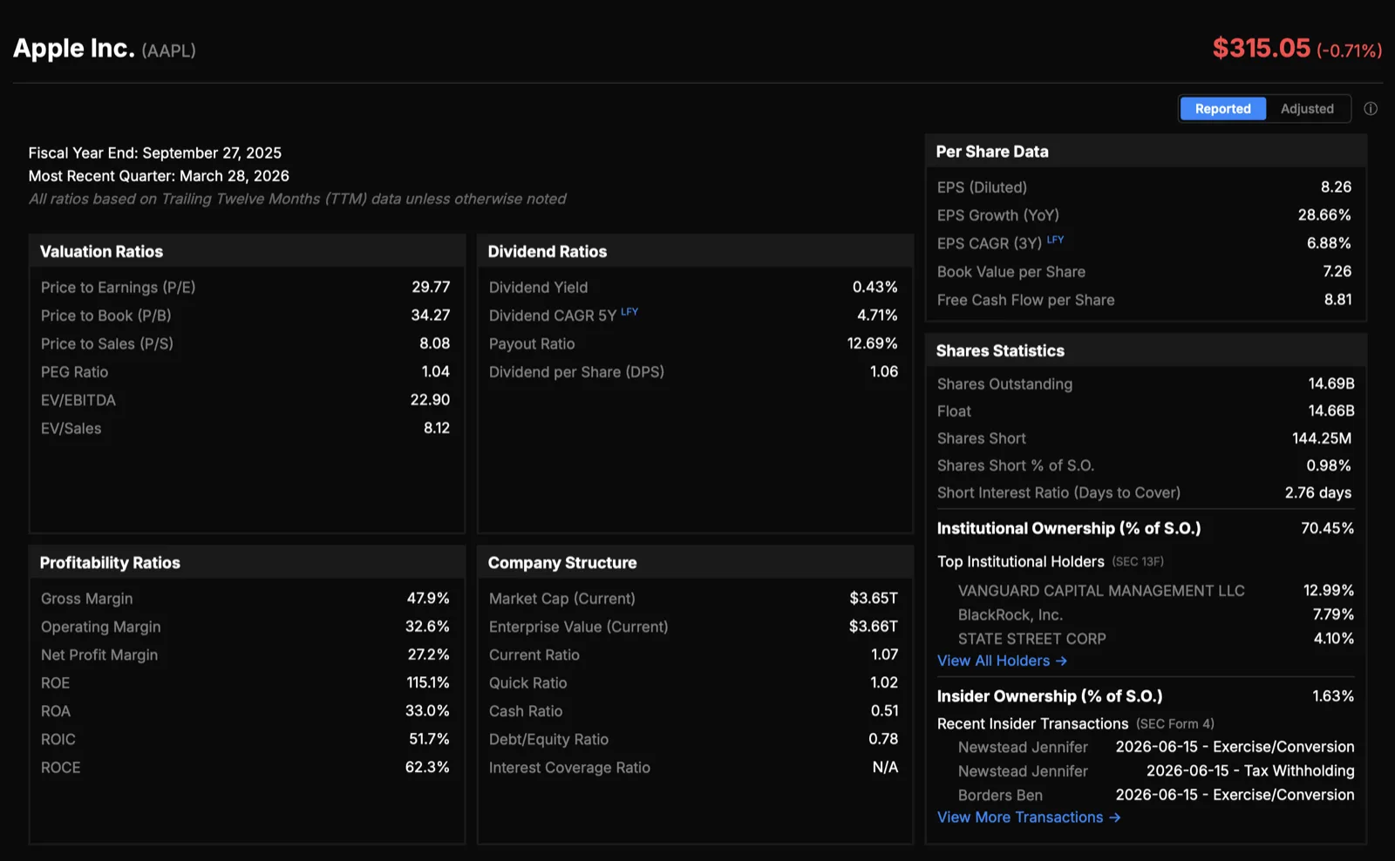1395x861 pixels.
Task: Click Newstead Jennifer Tax Withholding transaction
Action: [x=1156, y=771]
